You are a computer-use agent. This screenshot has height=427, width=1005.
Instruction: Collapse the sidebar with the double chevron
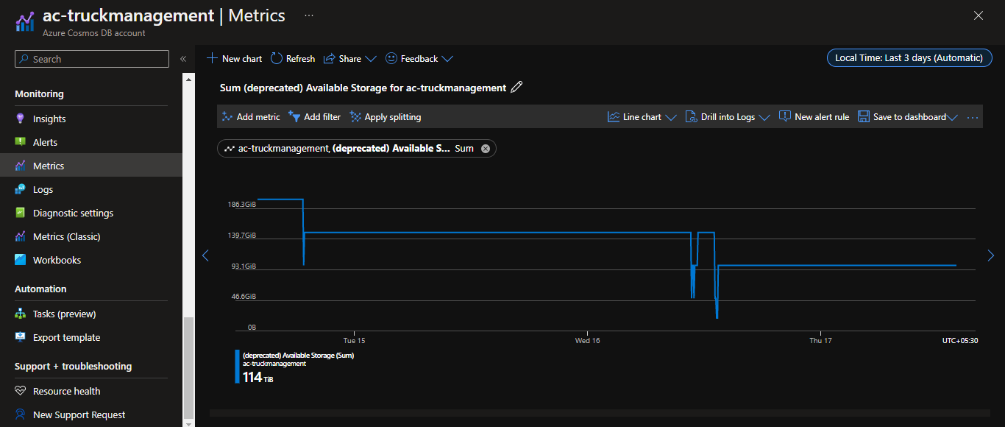point(183,59)
